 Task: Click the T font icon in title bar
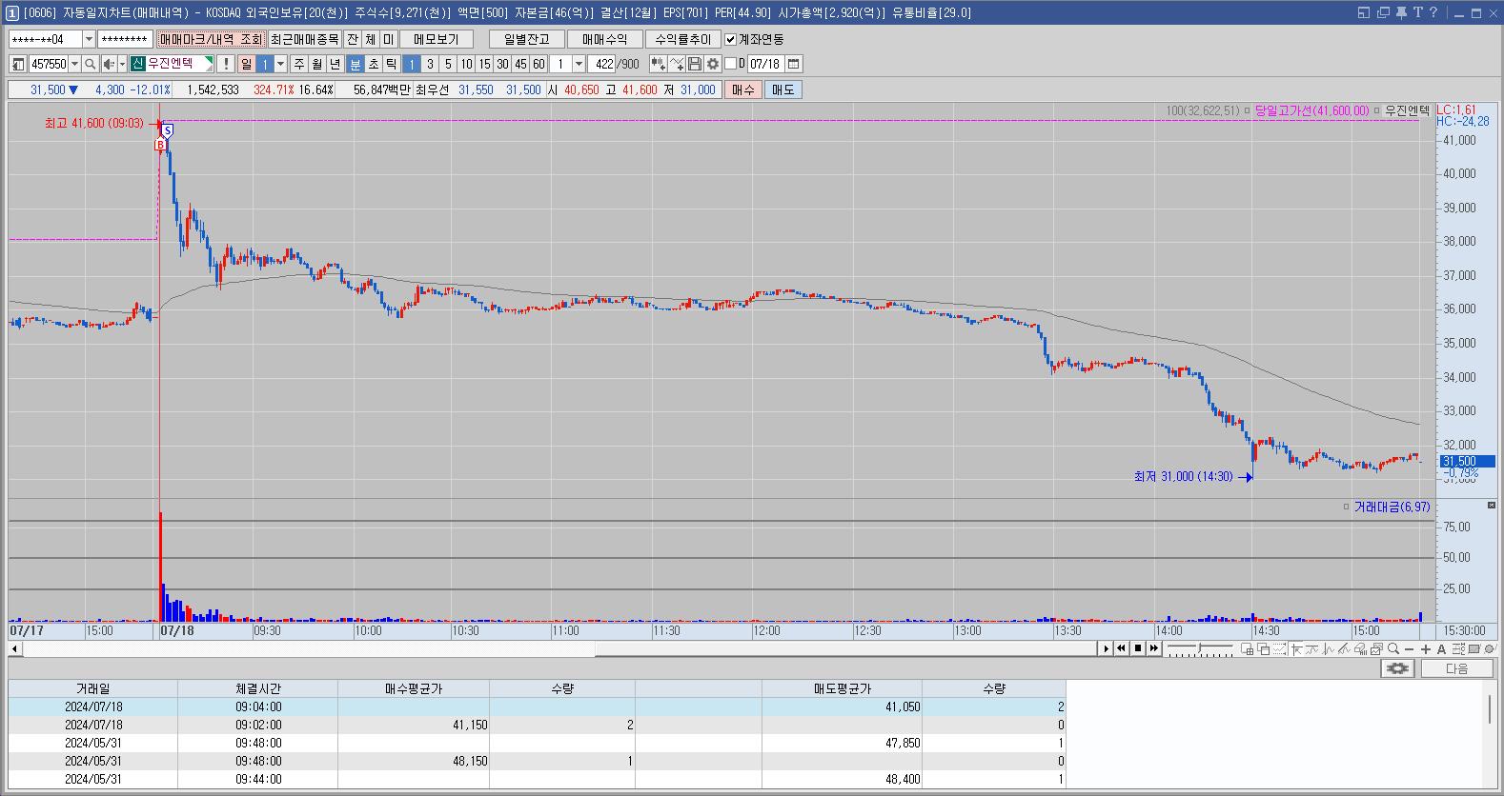(x=1417, y=12)
